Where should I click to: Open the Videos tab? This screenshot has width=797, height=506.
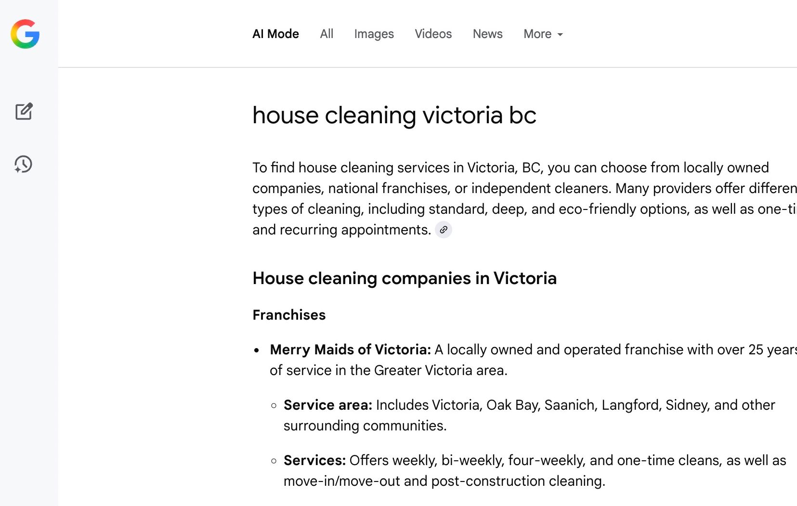click(433, 34)
